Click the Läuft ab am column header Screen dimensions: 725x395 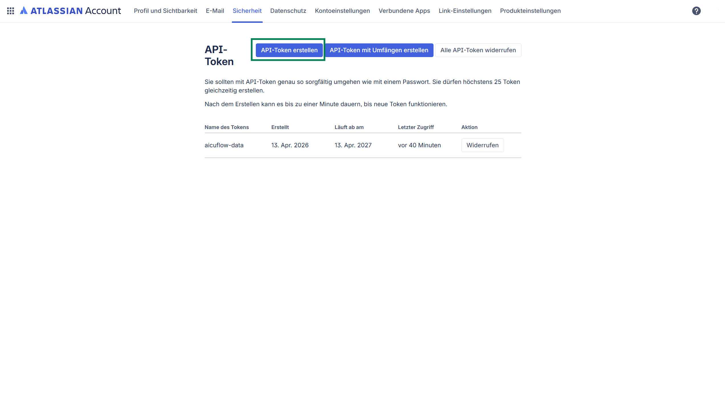pyautogui.click(x=349, y=127)
